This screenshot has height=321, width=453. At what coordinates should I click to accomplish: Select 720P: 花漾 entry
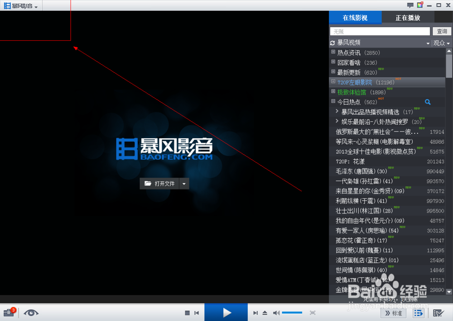(x=387, y=161)
